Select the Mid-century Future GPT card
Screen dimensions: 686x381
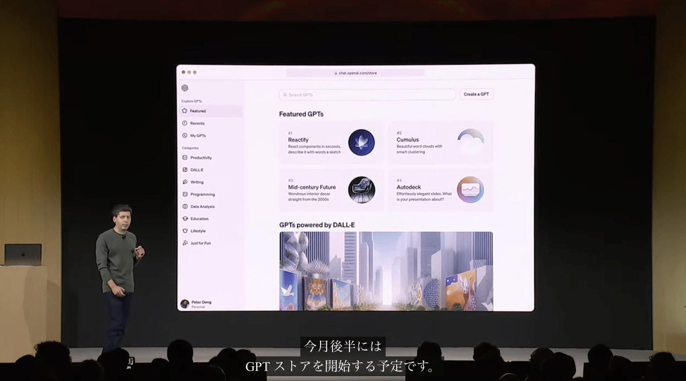click(332, 190)
